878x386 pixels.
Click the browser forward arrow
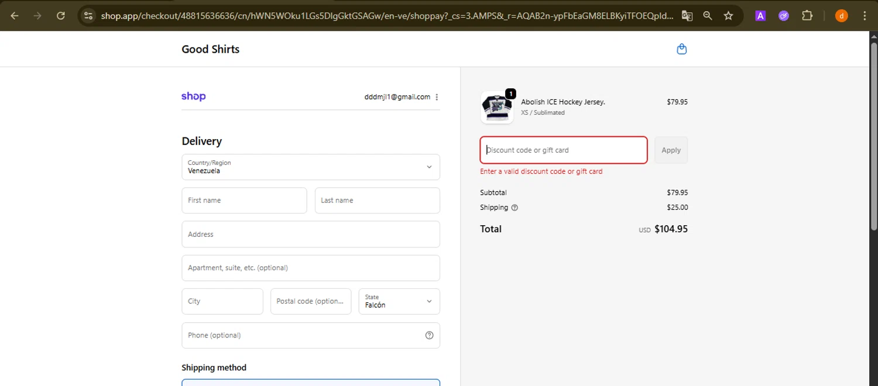coord(37,16)
